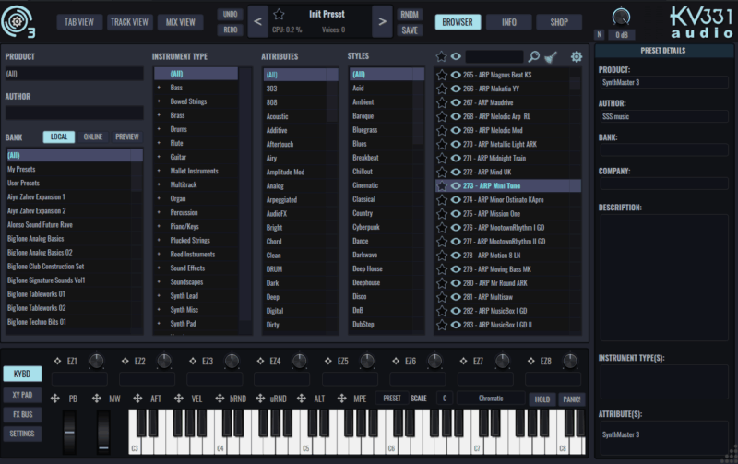Viewport: 738px width, 464px height.
Task: Toggle eye for 278 - ARP Motion 8 LN
Action: coord(456,256)
